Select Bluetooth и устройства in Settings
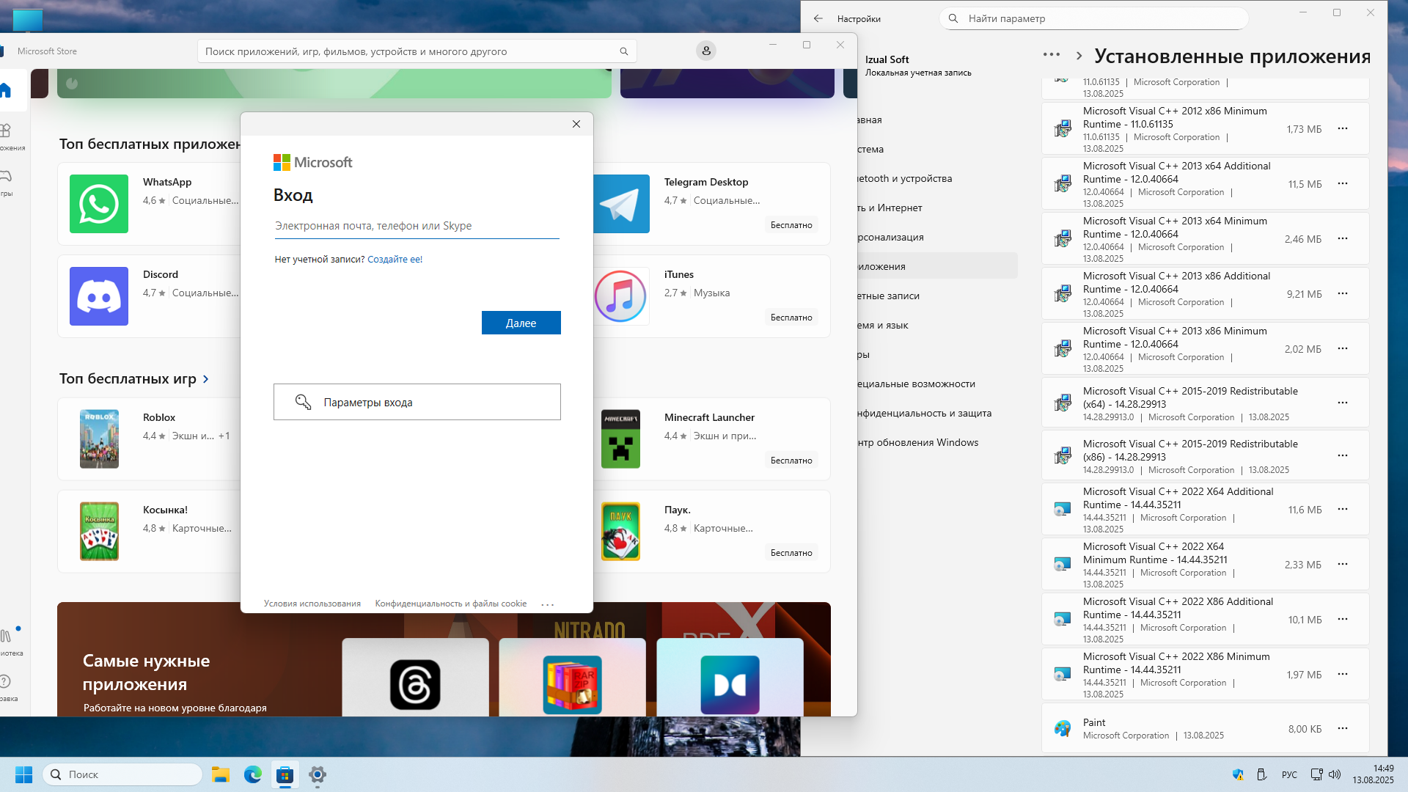Image resolution: width=1408 pixels, height=792 pixels. tap(937, 178)
